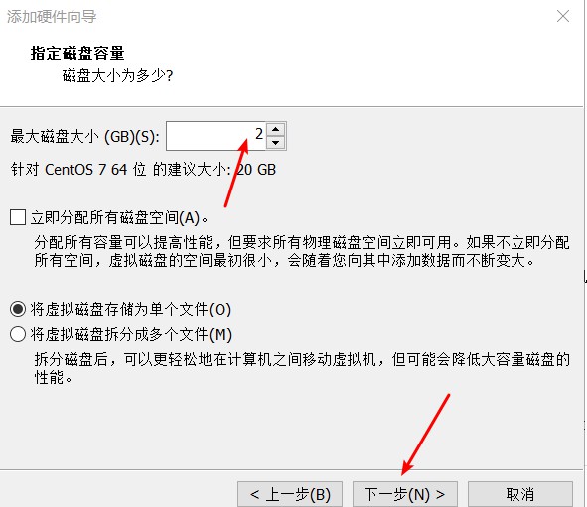This screenshot has height=507, width=587.
Task: Close the 添加硬件向导 dialog with X
Action: 563,16
